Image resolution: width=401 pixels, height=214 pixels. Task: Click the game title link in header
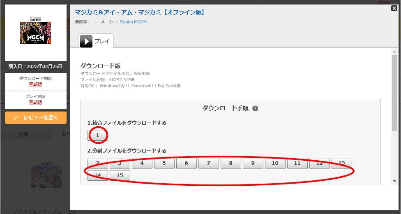coord(140,12)
